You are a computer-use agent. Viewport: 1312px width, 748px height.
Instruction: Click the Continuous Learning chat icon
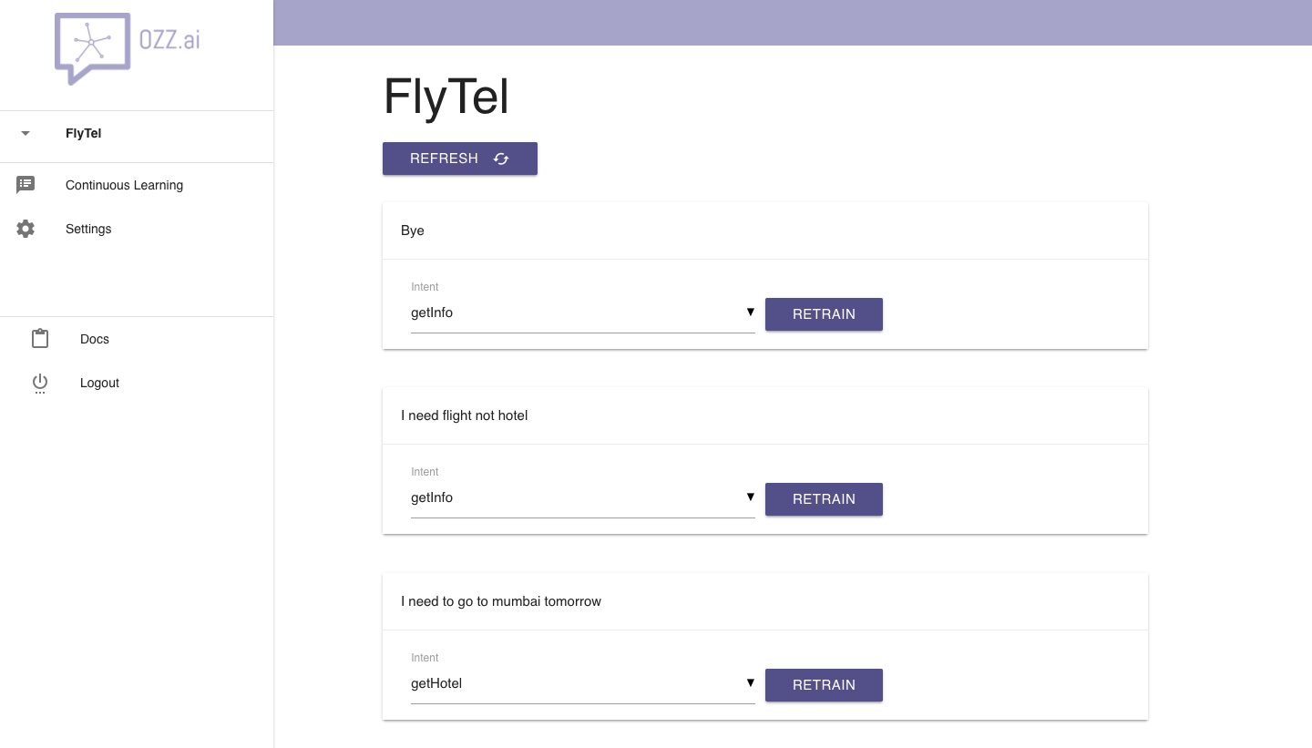[x=26, y=185]
